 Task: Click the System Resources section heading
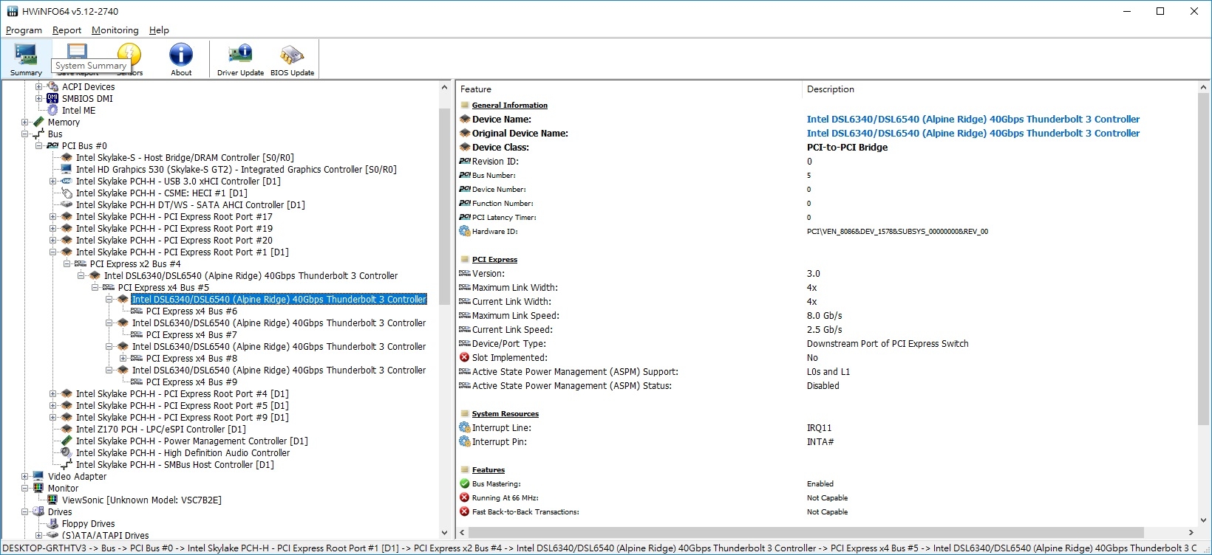505,414
